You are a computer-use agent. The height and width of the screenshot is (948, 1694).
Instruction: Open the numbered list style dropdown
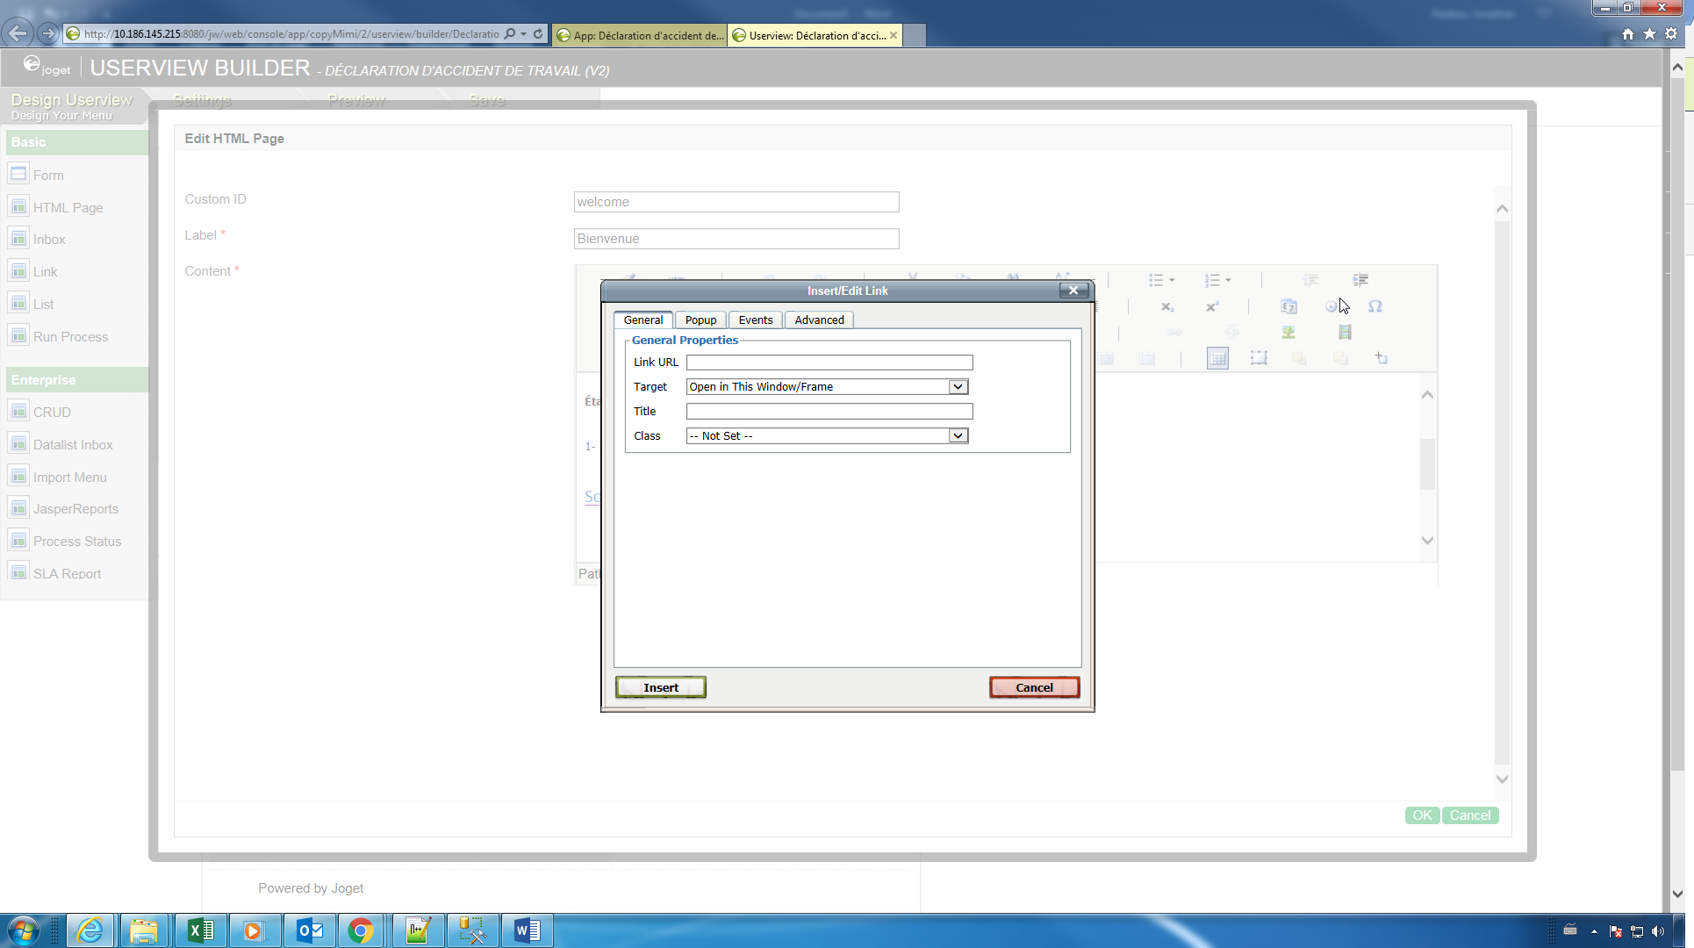click(1228, 281)
